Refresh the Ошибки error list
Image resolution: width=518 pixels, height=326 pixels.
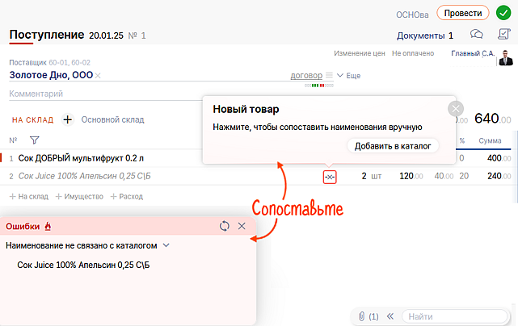225,226
